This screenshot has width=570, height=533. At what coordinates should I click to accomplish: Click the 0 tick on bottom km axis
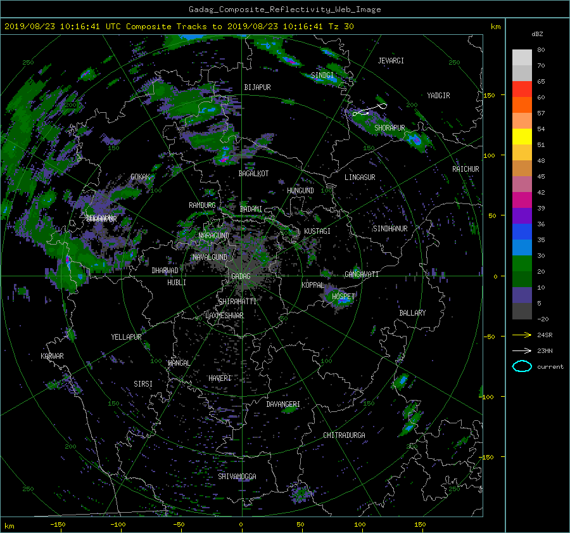pos(241,524)
